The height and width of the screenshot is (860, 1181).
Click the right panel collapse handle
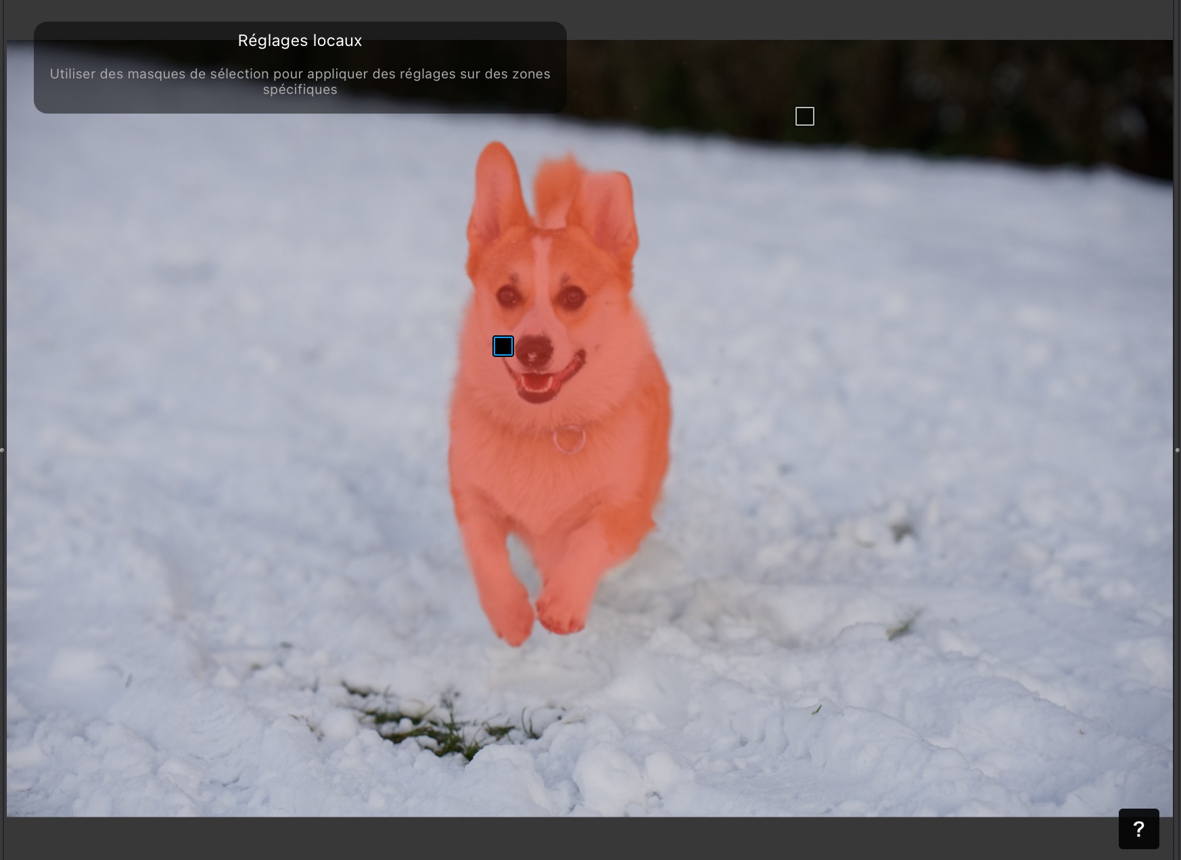(x=1177, y=450)
